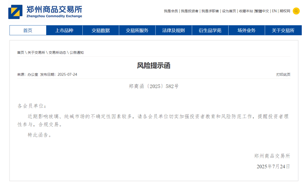
Task: Click the 我是投资者 link
Action: [x=190, y=11]
